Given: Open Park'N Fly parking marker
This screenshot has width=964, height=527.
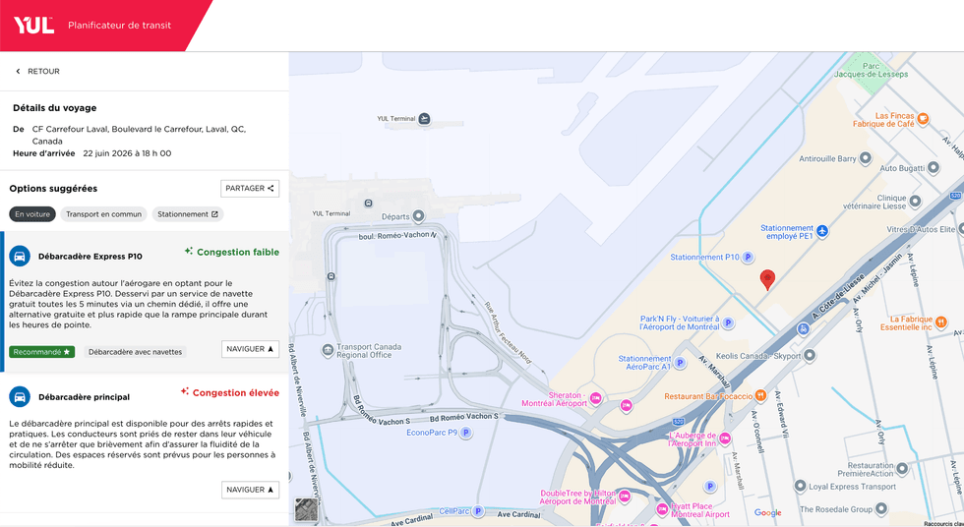Looking at the screenshot, I should (728, 323).
